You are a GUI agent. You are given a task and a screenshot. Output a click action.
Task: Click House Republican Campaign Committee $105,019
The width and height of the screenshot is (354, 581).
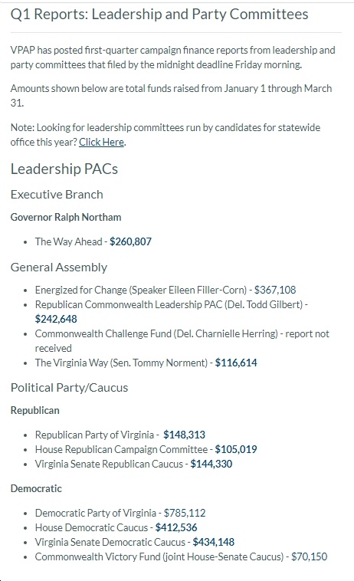[x=236, y=449]
